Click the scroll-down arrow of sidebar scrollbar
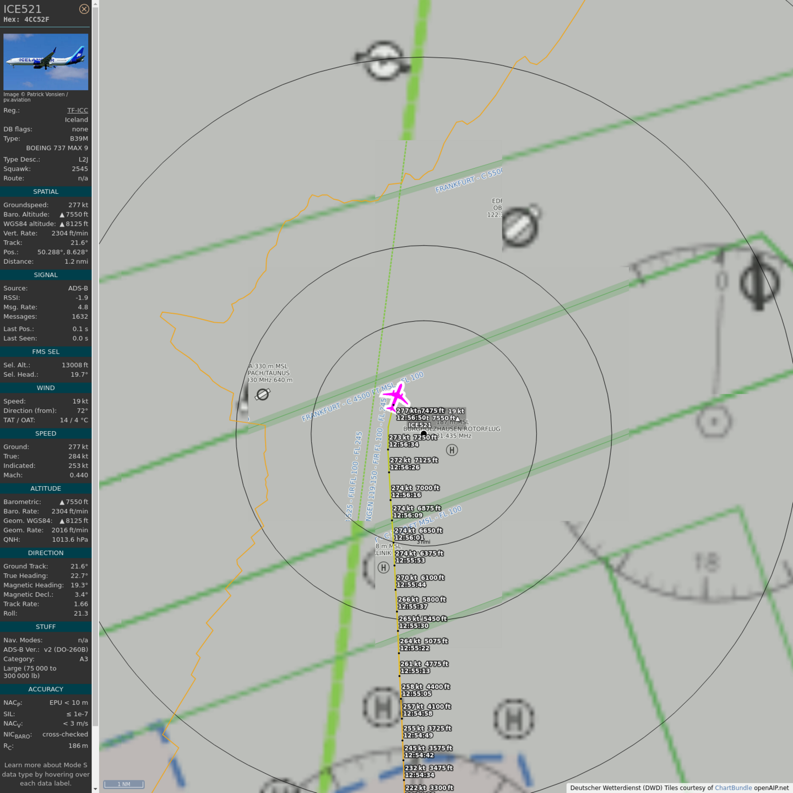This screenshot has height=793, width=793. point(95,789)
